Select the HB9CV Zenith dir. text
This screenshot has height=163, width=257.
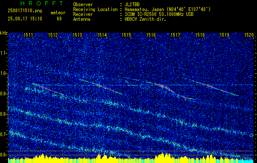click(145, 19)
